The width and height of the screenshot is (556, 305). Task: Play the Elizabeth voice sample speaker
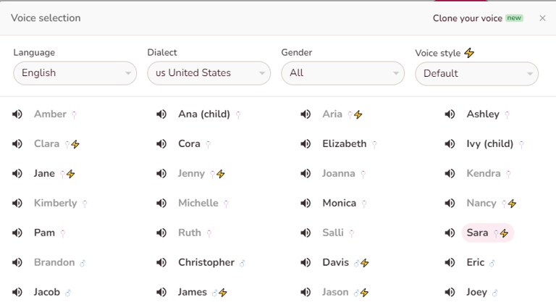[306, 144]
